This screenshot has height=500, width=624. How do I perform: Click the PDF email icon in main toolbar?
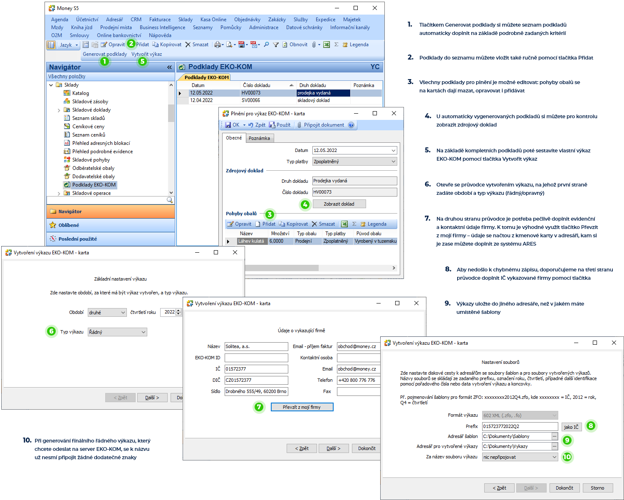click(254, 45)
